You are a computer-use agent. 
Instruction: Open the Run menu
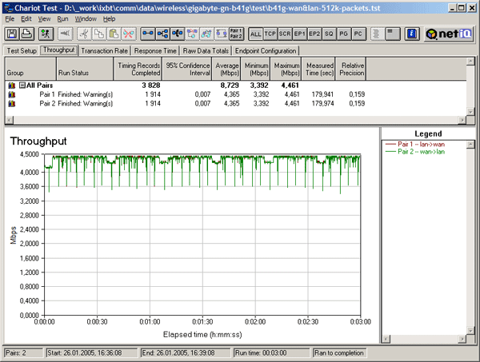coord(62,18)
